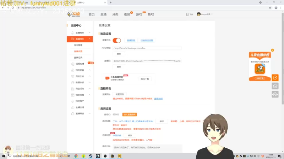
Task: Click 修改 next to 中路杀神 tag
Action: point(130,135)
